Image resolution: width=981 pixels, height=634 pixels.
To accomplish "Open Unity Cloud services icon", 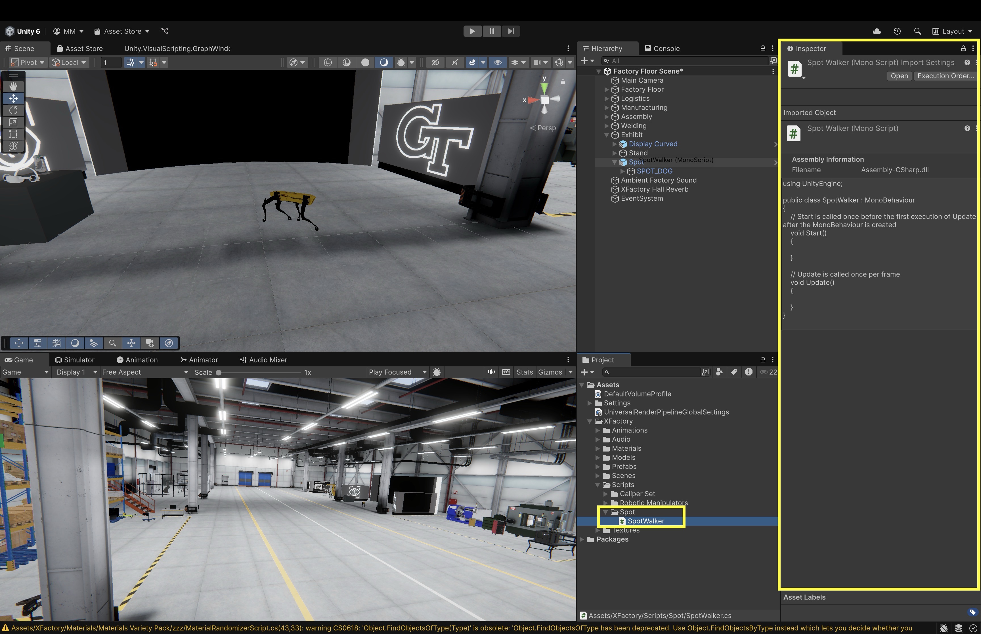I will pyautogui.click(x=877, y=31).
